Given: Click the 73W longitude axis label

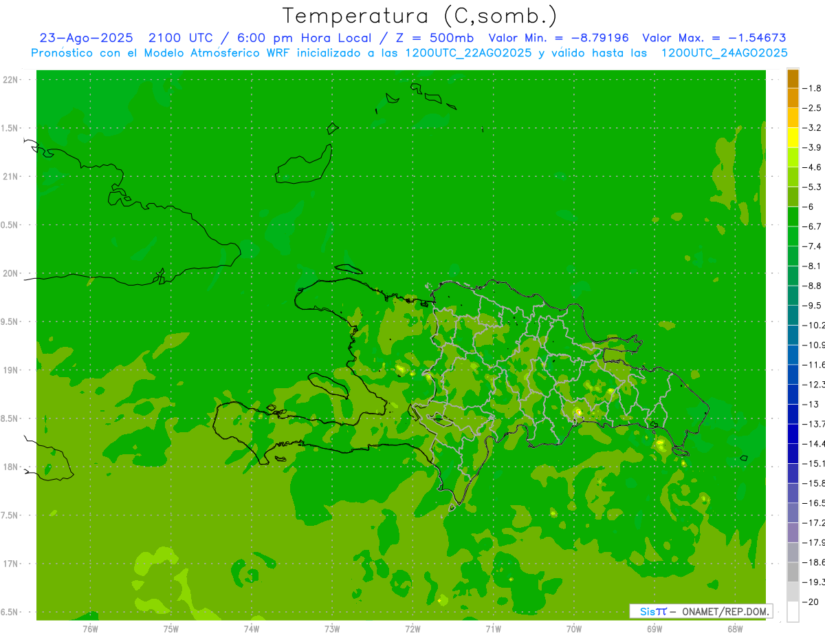Looking at the screenshot, I should pyautogui.click(x=332, y=628).
